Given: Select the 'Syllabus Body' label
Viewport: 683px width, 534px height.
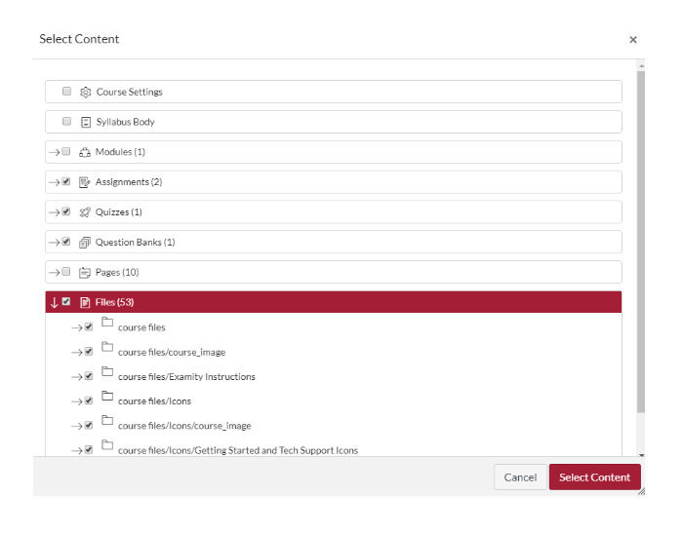Looking at the screenshot, I should tap(126, 122).
